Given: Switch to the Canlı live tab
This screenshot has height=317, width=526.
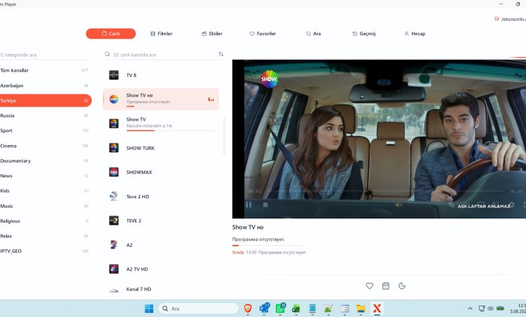Looking at the screenshot, I should tap(111, 34).
